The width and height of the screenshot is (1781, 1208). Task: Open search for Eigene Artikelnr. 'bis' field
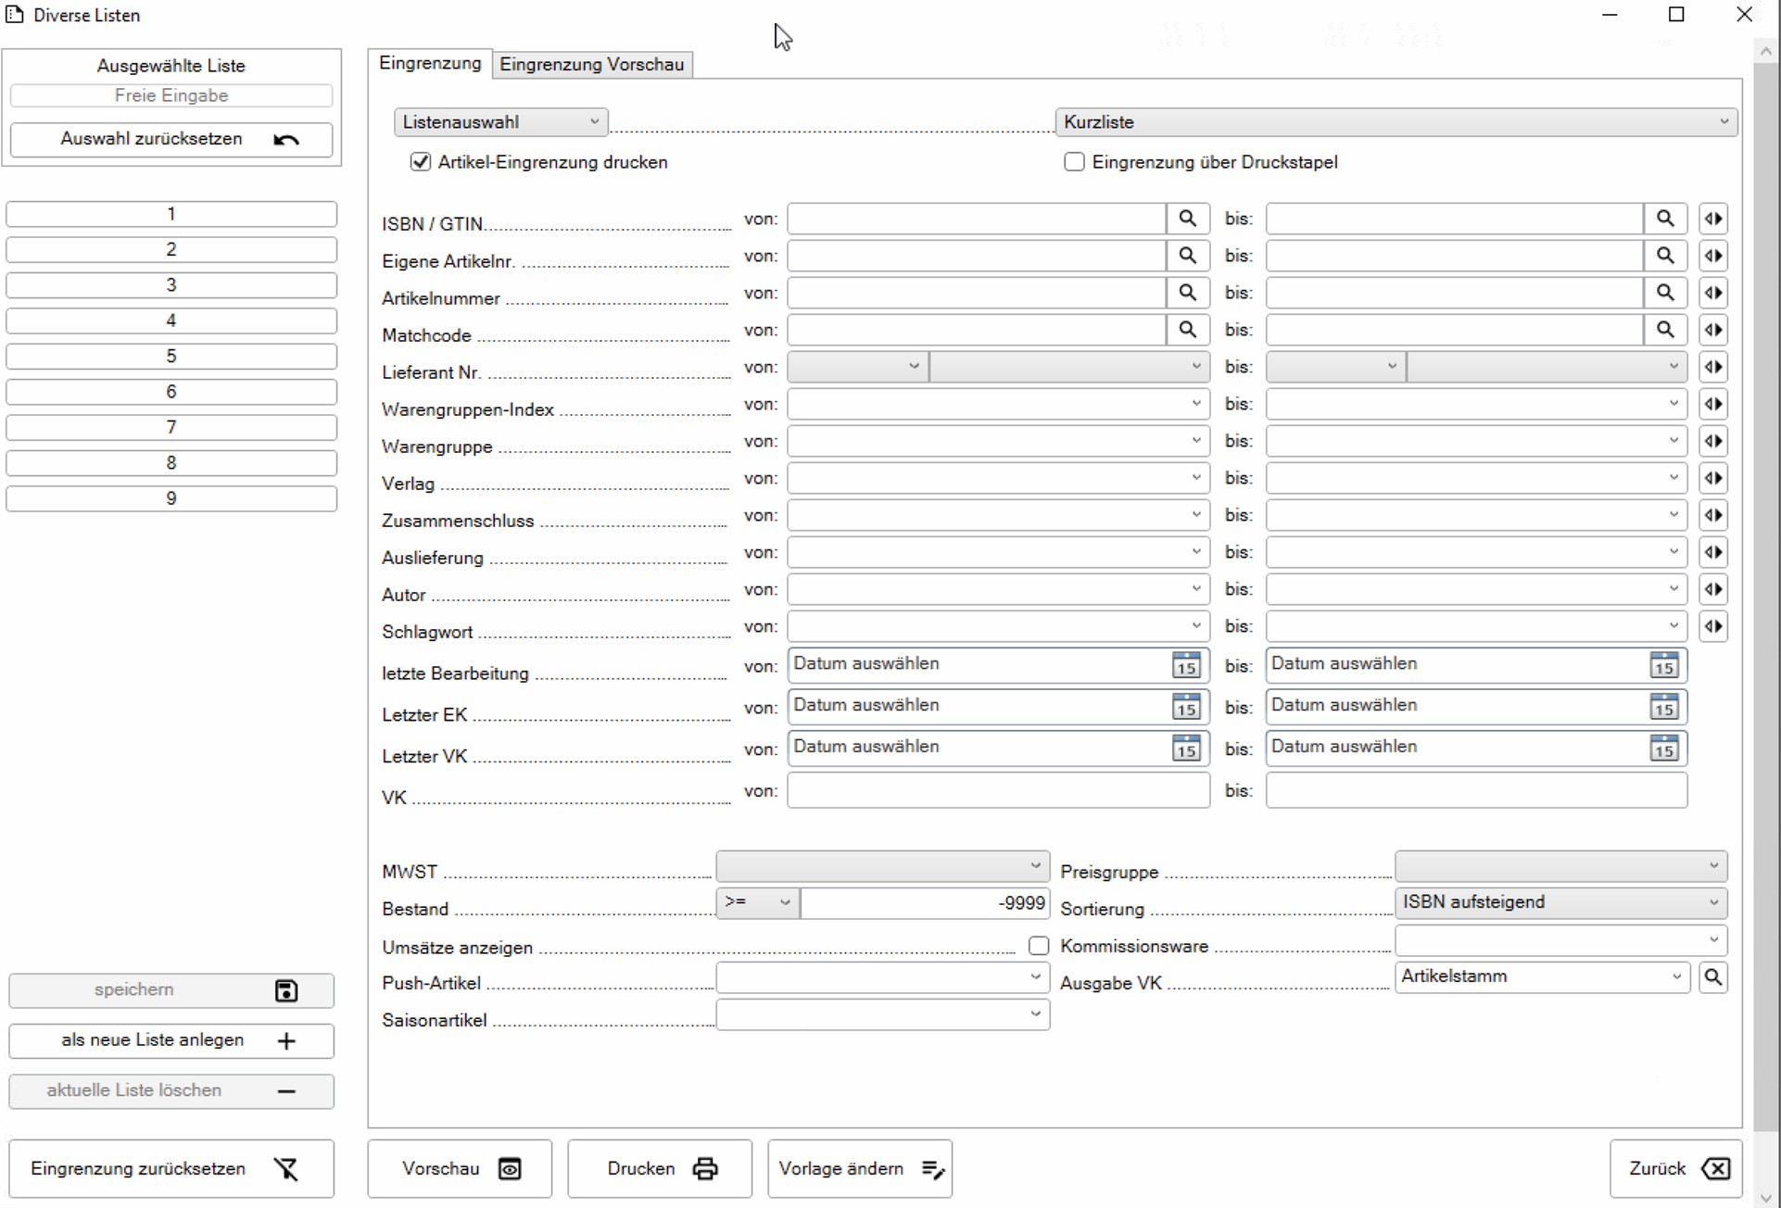tap(1665, 256)
